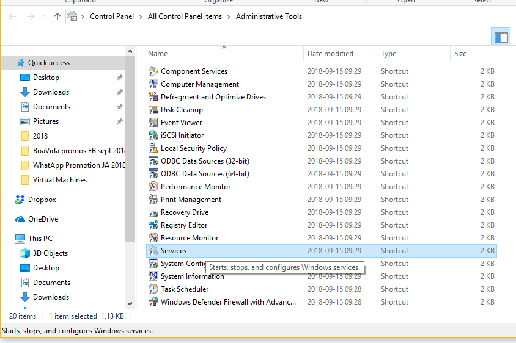Image resolution: width=516 pixels, height=343 pixels.
Task: Click Control Panel in address bar
Action: pos(112,16)
